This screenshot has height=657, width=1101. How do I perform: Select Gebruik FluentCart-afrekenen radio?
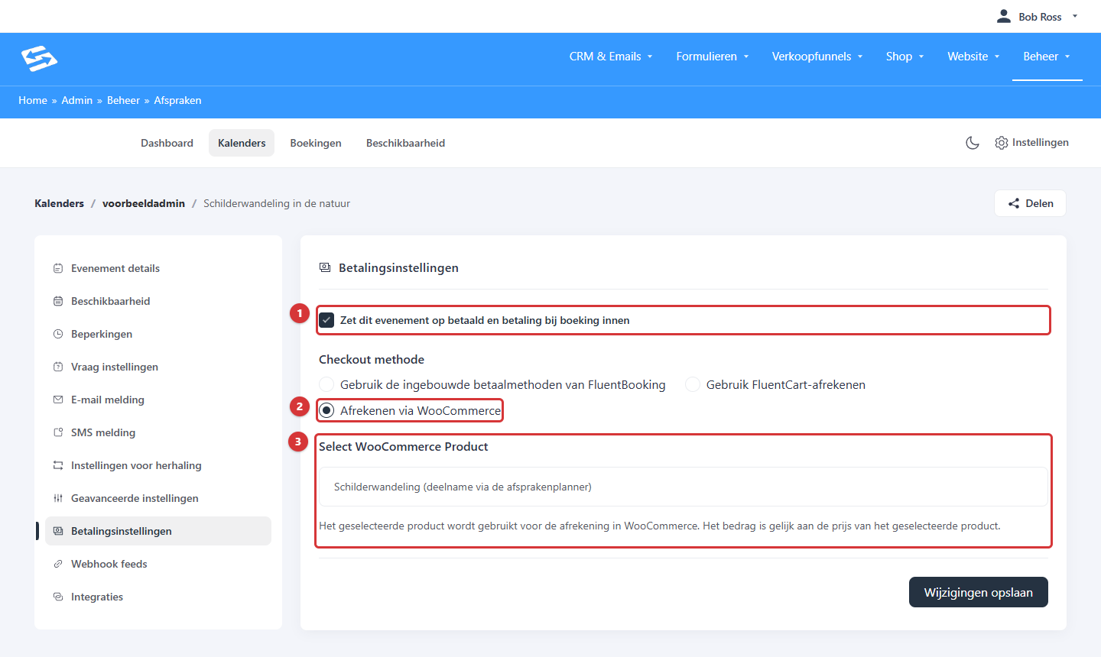tap(693, 384)
